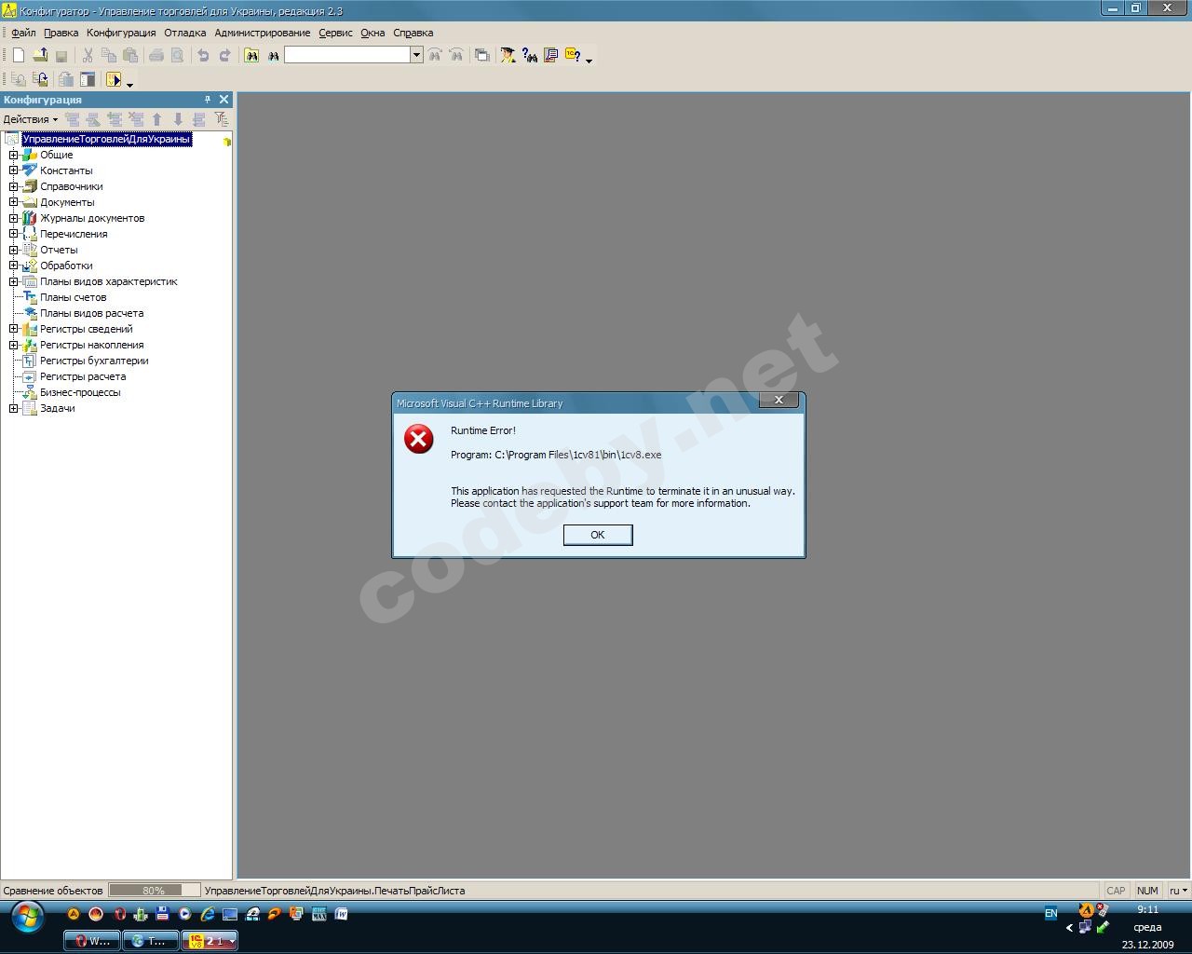Click the Redo arrow icon
The width and height of the screenshot is (1192, 954).
point(224,56)
